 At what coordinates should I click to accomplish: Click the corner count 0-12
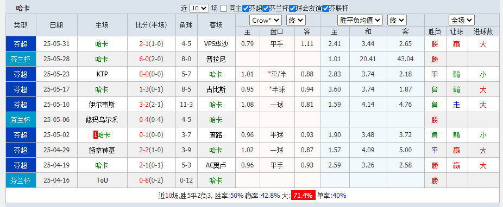(186, 180)
